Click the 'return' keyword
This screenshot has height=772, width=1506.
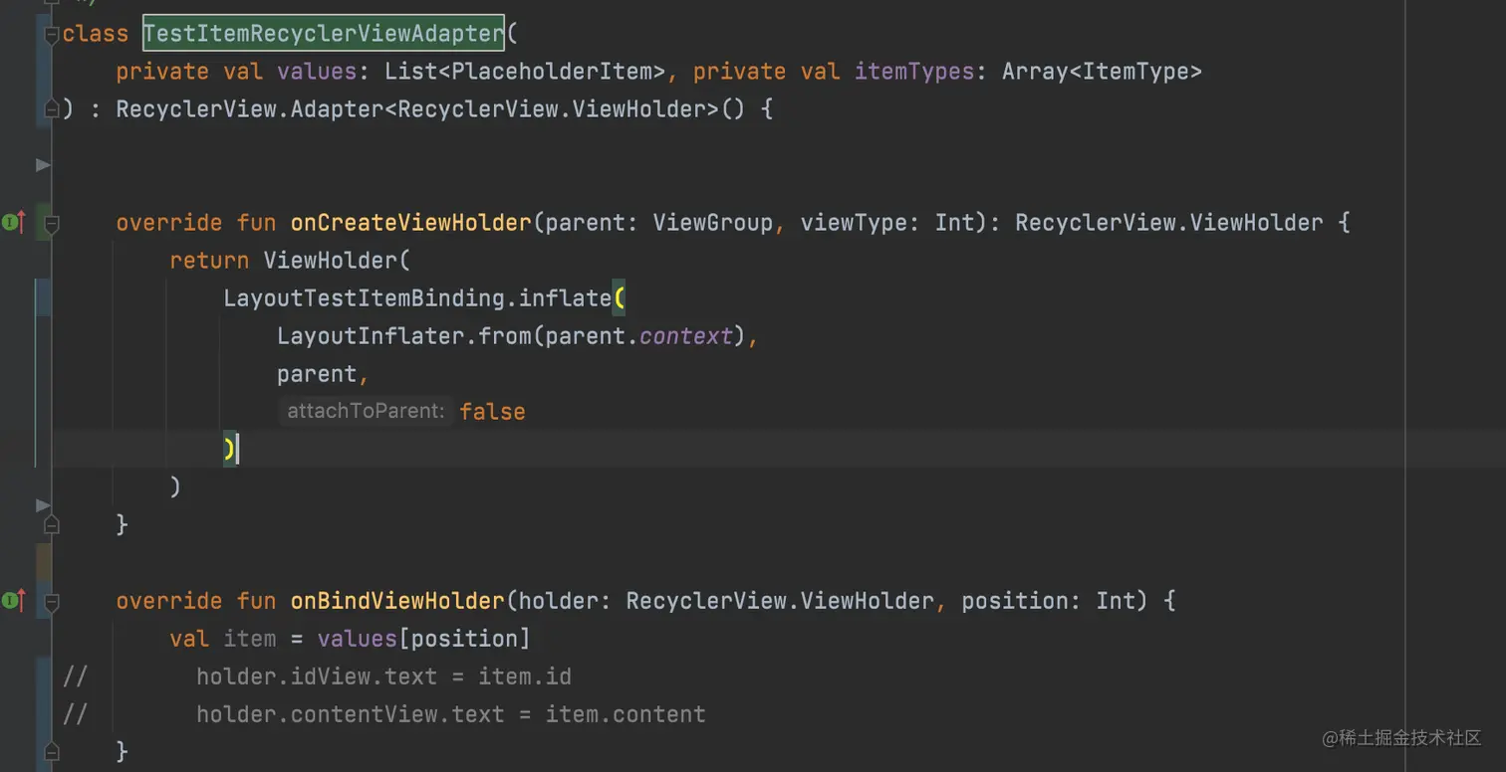point(209,261)
